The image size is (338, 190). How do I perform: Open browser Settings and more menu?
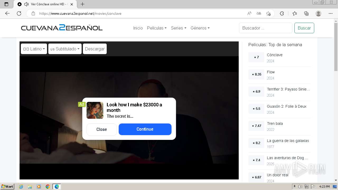pyautogui.click(x=331, y=13)
